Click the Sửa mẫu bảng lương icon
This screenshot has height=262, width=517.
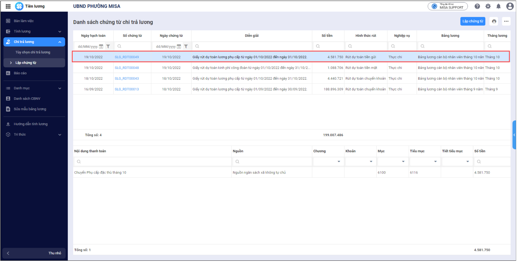coord(8,109)
